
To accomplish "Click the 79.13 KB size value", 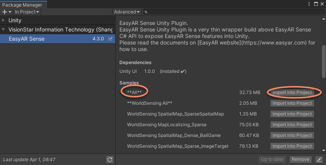I will 249,146.
